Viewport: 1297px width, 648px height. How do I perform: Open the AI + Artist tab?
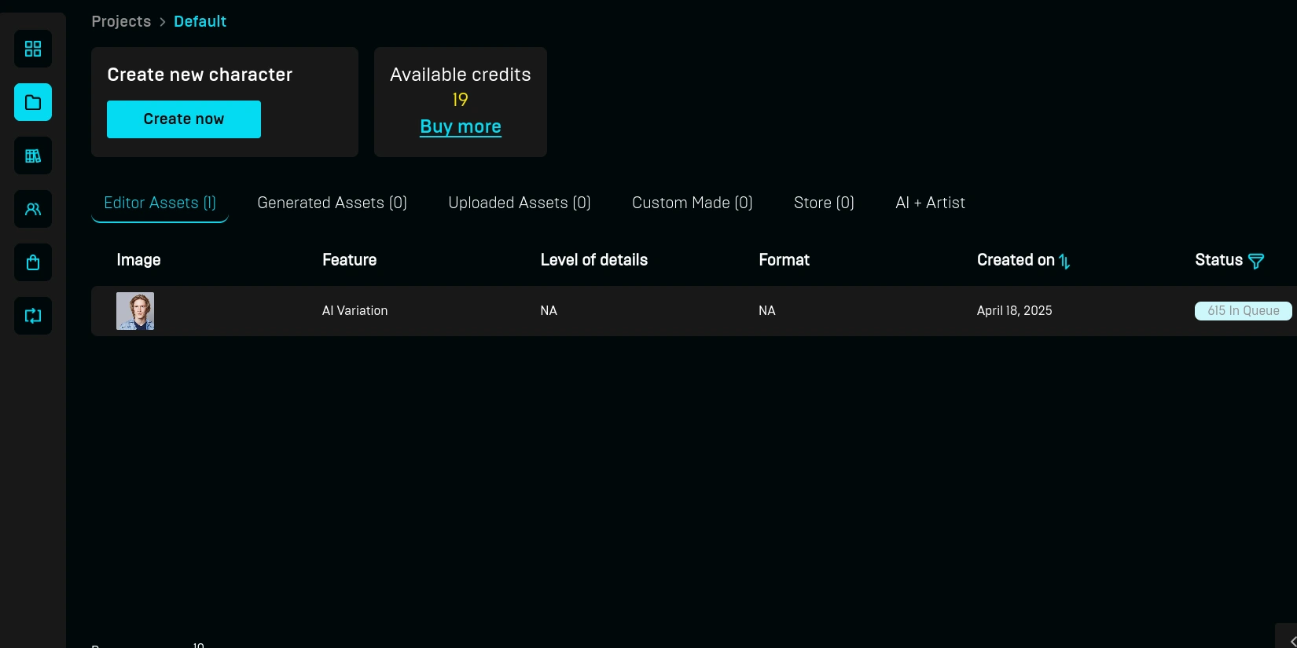(x=930, y=203)
